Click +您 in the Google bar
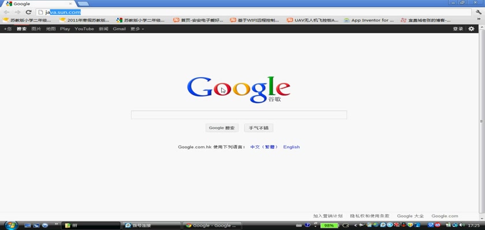485x230 pixels. click(8, 29)
